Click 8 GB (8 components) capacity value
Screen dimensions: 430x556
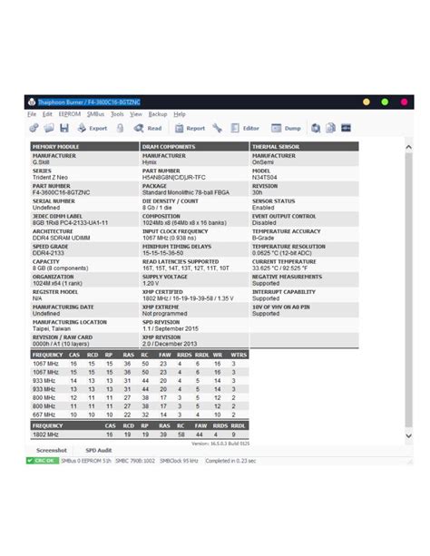click(x=60, y=268)
